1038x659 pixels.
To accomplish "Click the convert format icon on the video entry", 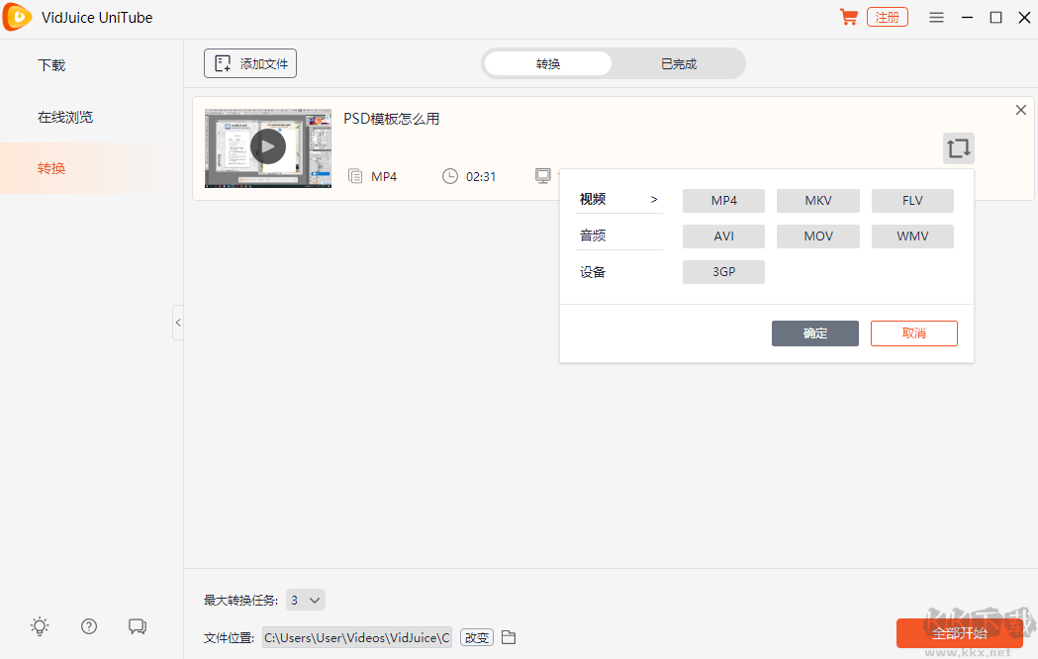I will (x=957, y=147).
